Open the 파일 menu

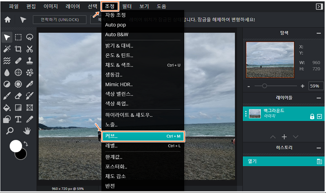click(14, 7)
